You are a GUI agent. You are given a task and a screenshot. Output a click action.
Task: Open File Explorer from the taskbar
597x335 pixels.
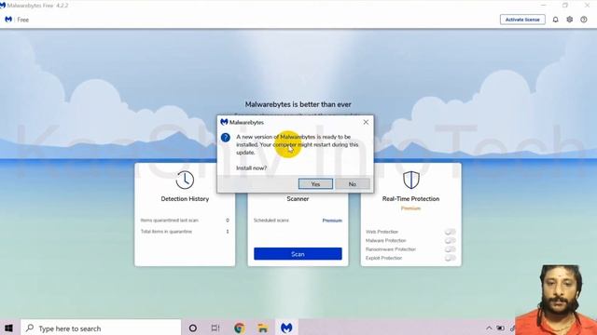[263, 328]
